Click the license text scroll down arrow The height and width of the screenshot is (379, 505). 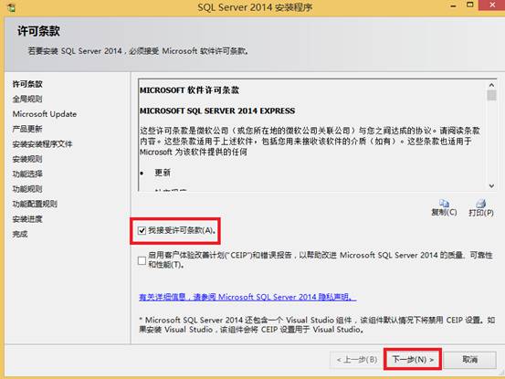point(491,185)
